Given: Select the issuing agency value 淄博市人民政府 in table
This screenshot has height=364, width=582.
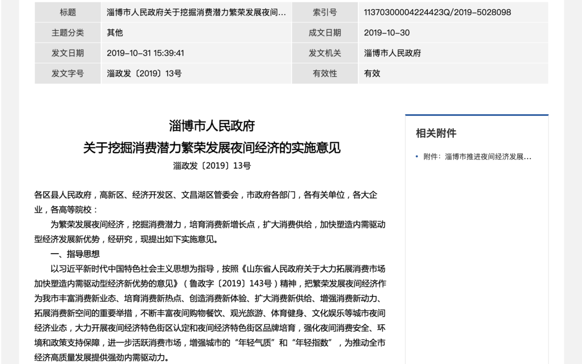Looking at the screenshot, I should pos(392,53).
